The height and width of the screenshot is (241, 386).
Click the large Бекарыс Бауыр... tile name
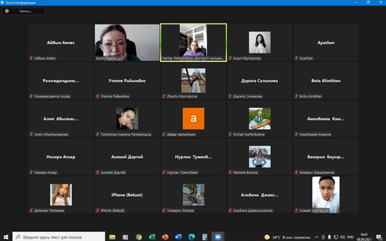click(x=326, y=157)
